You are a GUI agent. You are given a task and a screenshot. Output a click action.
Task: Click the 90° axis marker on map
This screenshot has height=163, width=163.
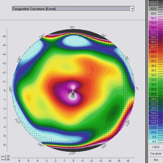[x=72, y=27]
